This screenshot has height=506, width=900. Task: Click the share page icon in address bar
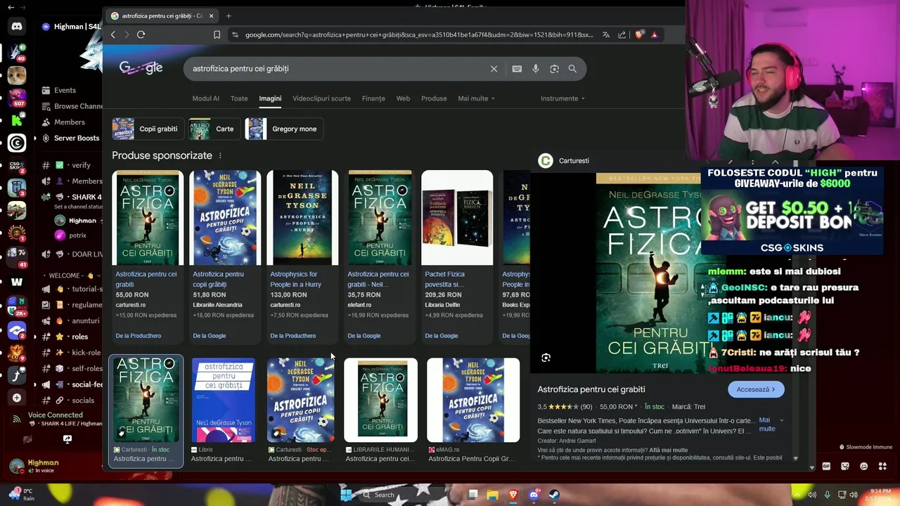(622, 34)
